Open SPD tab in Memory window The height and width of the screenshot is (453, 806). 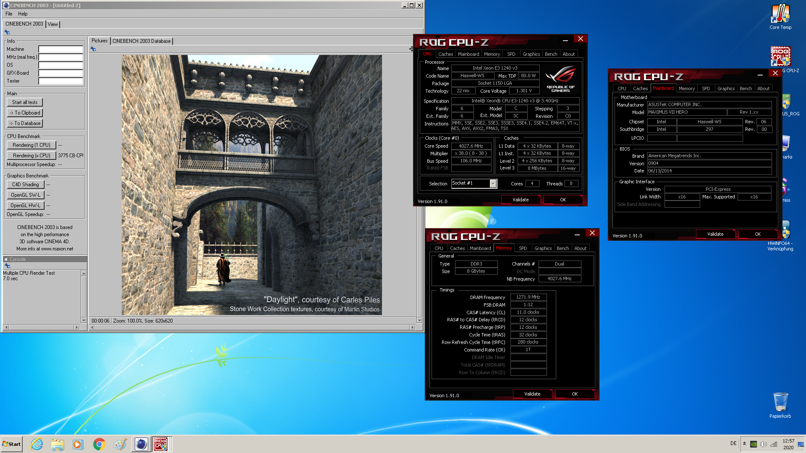point(523,248)
